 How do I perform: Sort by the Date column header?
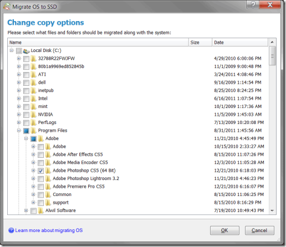click(x=240, y=43)
